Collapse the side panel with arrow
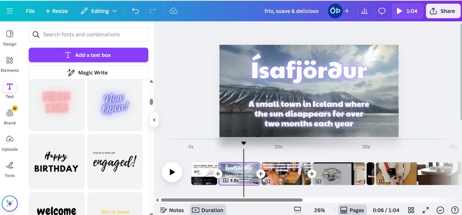The width and height of the screenshot is (462, 215). point(154,120)
